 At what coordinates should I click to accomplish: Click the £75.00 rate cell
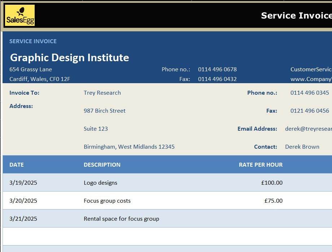(x=273, y=201)
